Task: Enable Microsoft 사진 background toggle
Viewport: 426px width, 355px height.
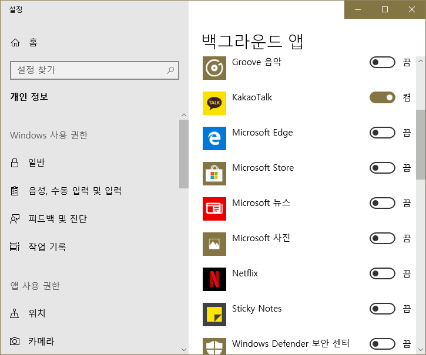Action: (x=383, y=238)
